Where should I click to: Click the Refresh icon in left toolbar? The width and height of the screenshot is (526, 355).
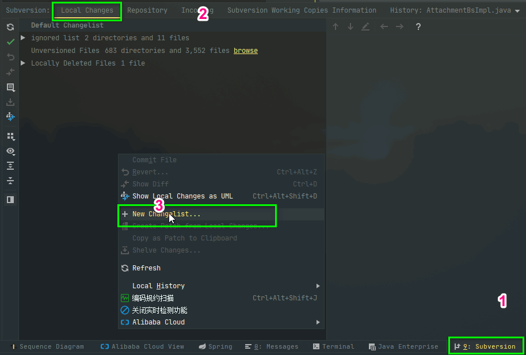[x=10, y=27]
